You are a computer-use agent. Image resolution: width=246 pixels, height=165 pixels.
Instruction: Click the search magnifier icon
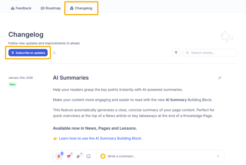[x=188, y=53]
